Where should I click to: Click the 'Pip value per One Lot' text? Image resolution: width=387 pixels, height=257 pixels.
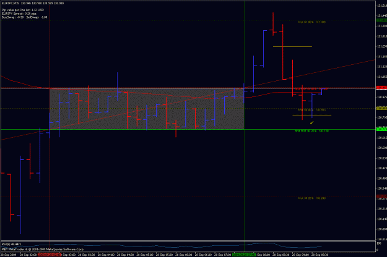(23, 10)
